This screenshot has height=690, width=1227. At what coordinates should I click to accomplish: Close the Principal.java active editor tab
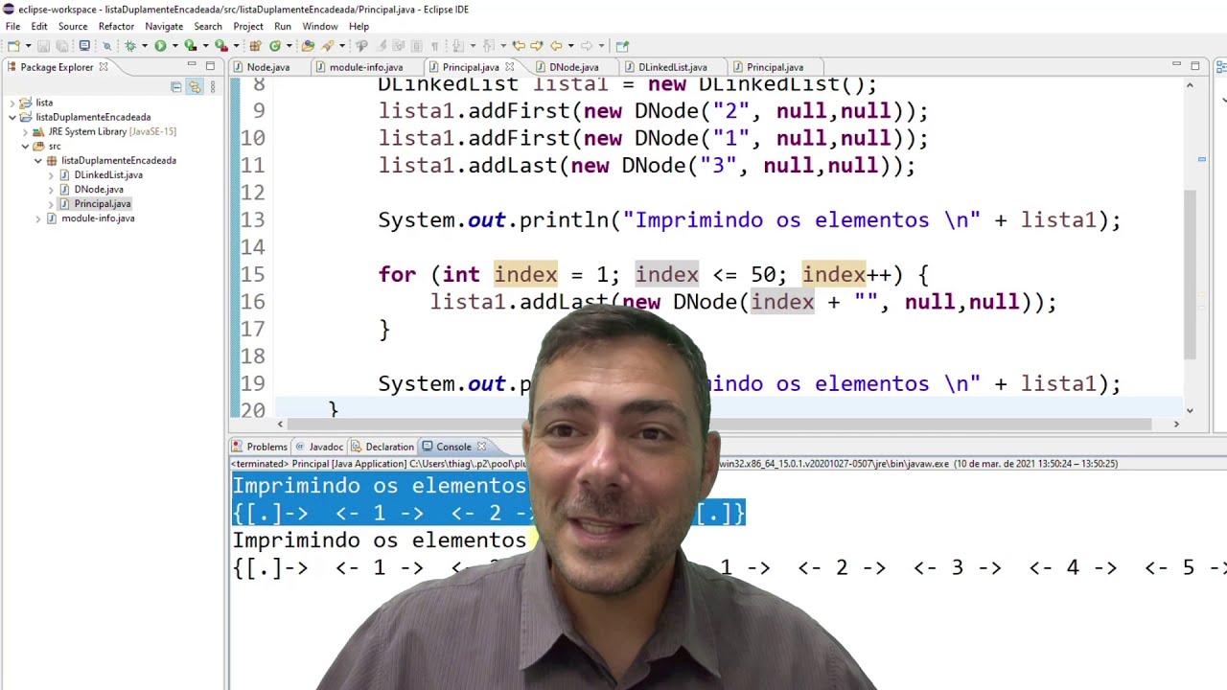[510, 67]
